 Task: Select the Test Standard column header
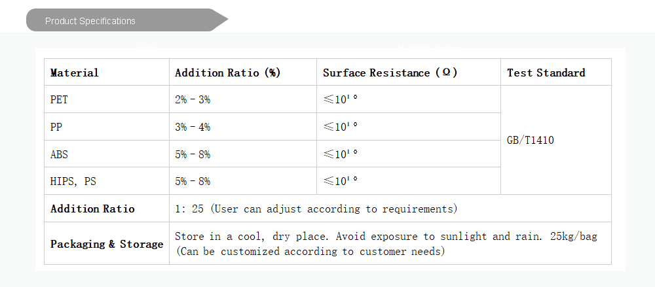546,73
